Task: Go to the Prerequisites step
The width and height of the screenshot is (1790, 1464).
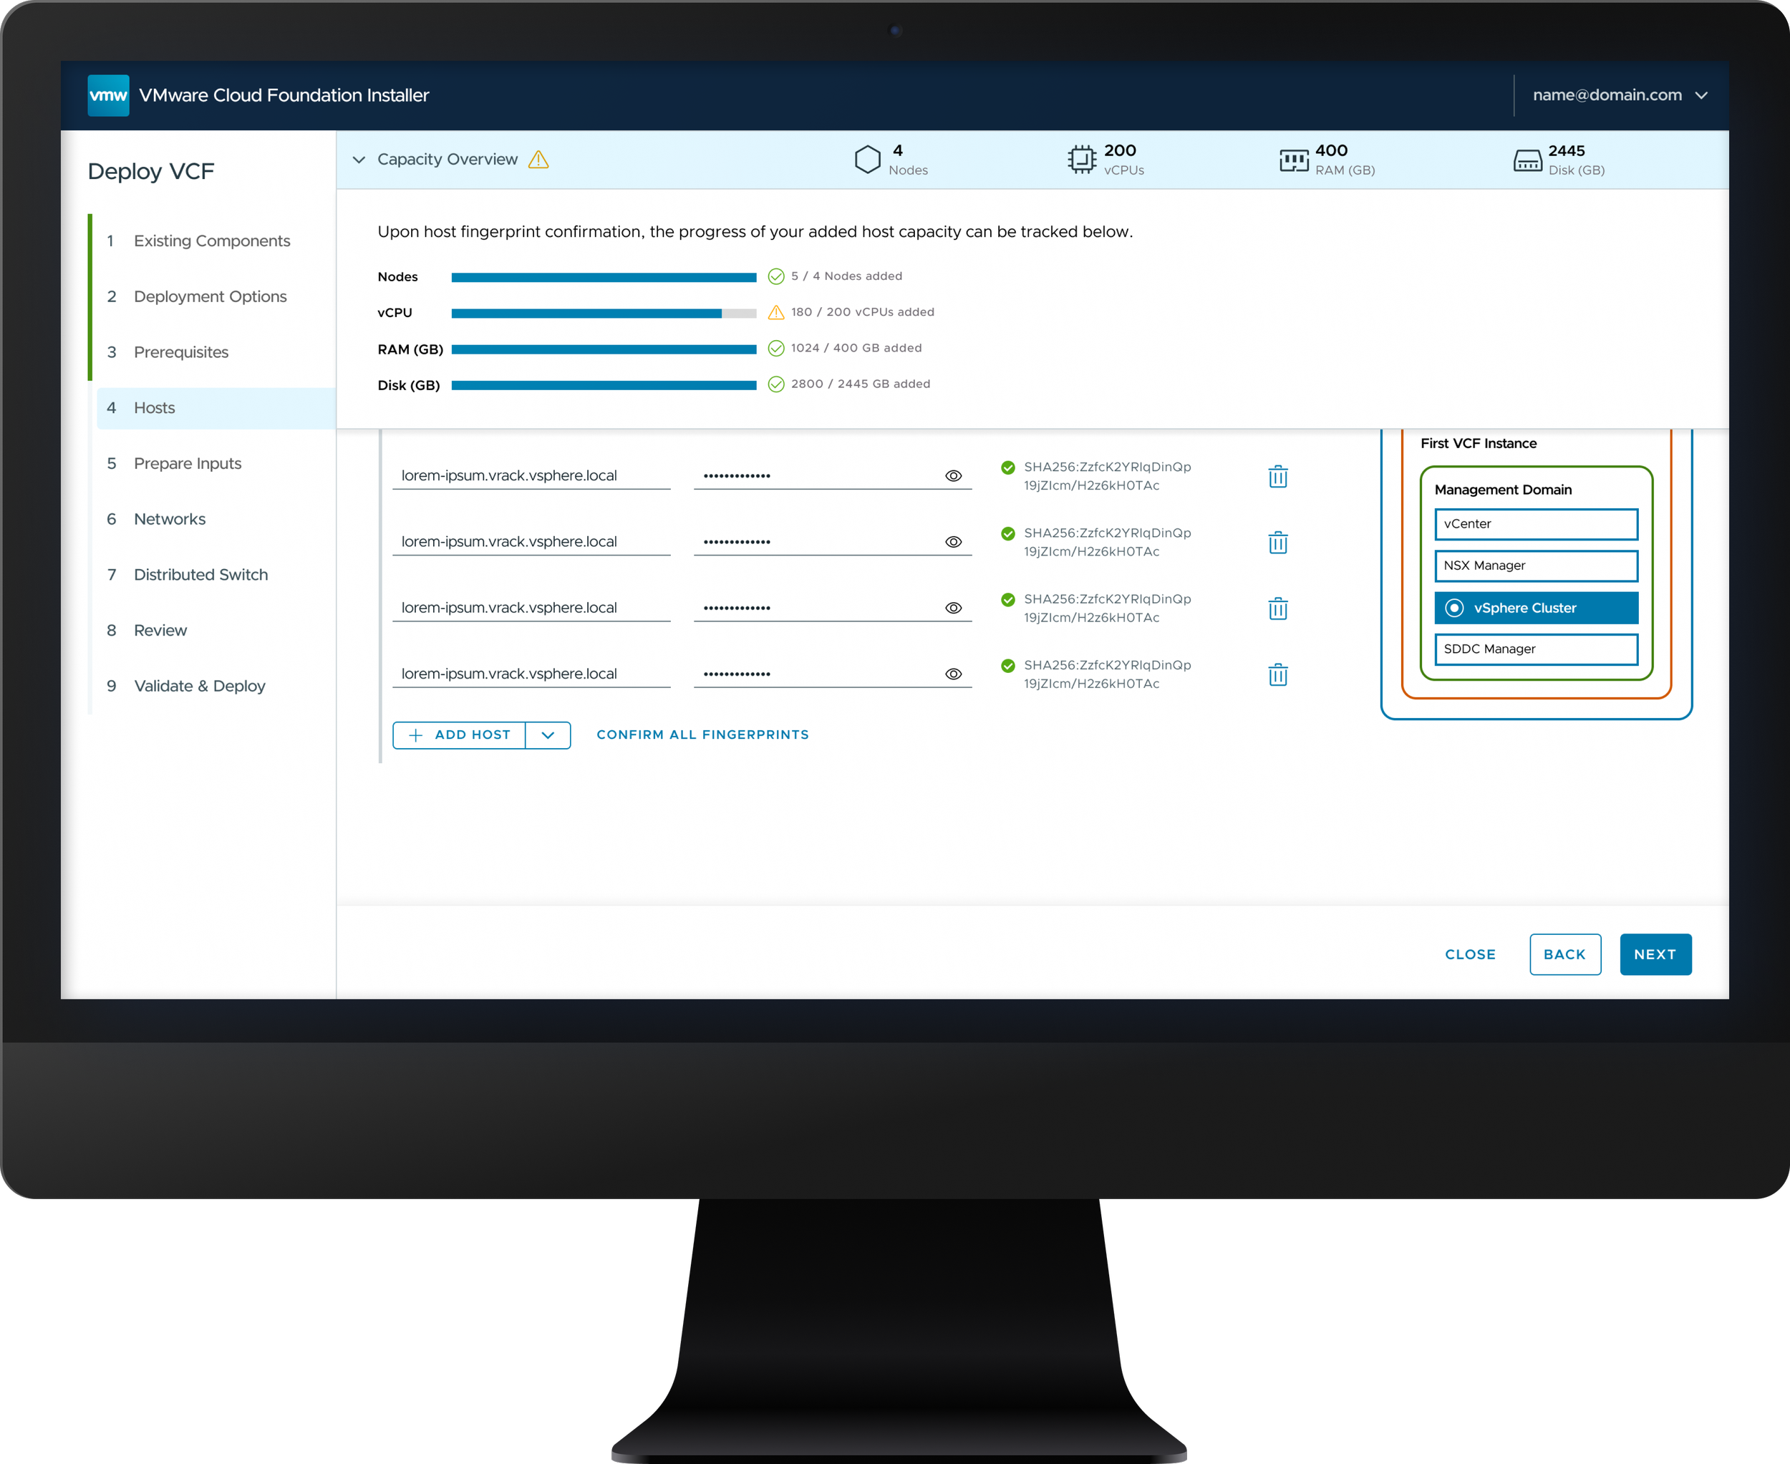Action: coord(180,352)
